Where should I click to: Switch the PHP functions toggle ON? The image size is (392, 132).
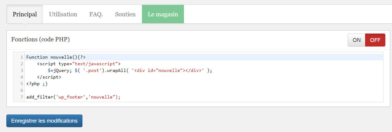click(356, 40)
